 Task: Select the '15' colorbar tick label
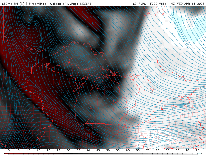click(x=38, y=150)
